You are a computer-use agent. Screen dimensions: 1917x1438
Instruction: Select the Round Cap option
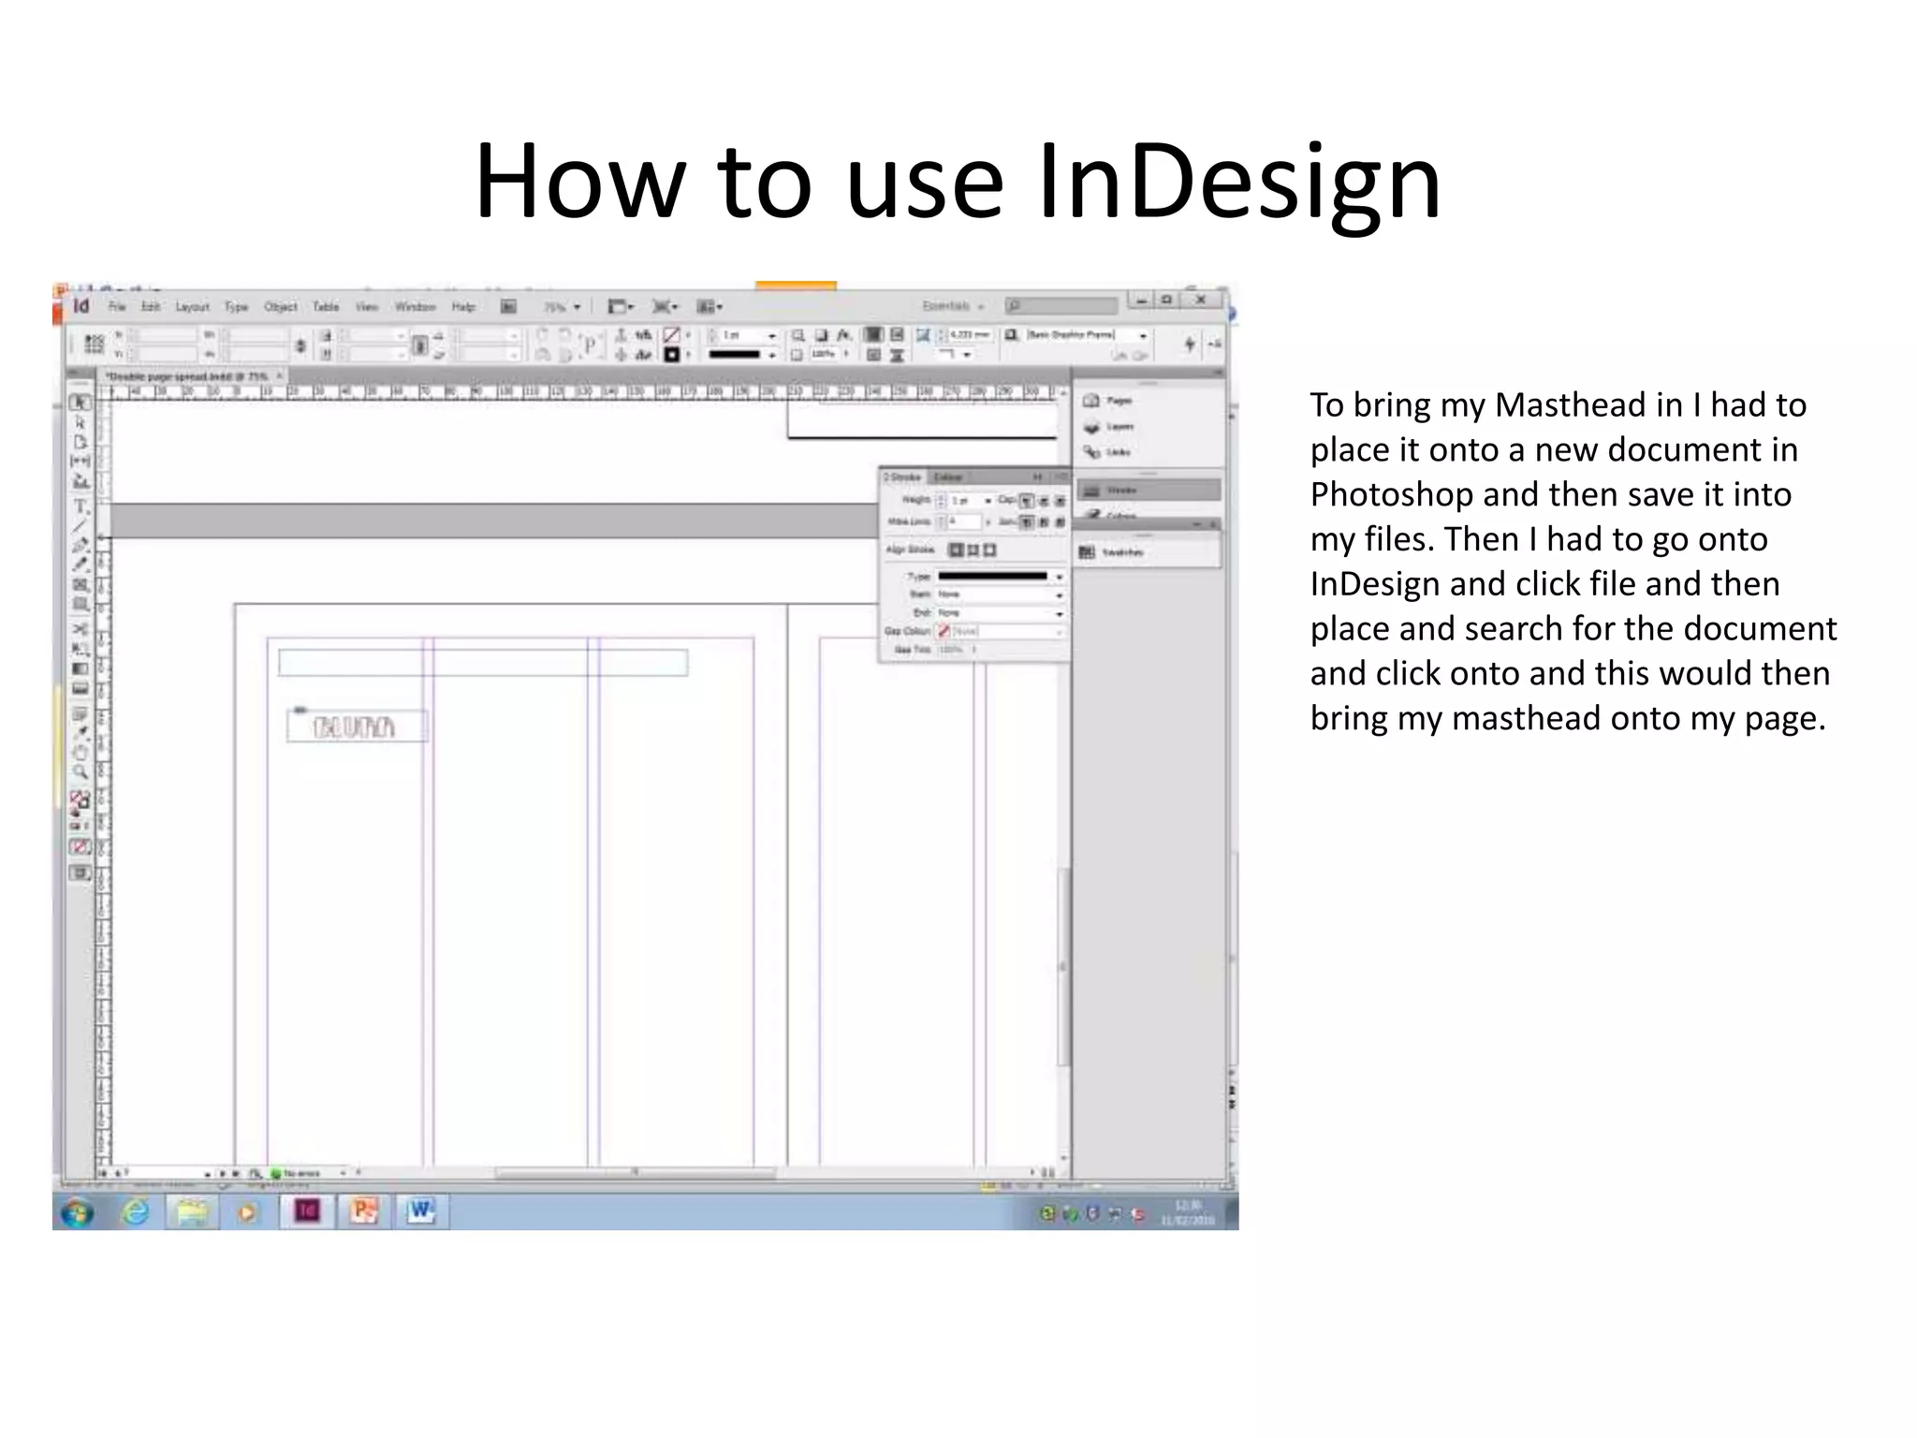(x=1044, y=501)
